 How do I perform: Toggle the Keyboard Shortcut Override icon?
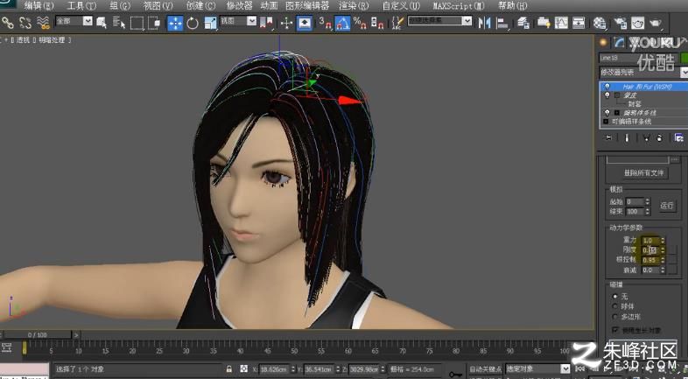[x=304, y=23]
